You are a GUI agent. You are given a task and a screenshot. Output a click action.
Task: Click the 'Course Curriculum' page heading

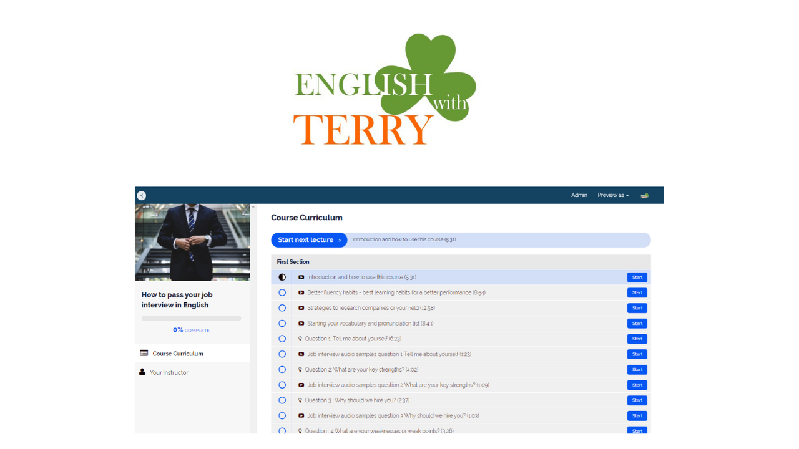tap(306, 218)
